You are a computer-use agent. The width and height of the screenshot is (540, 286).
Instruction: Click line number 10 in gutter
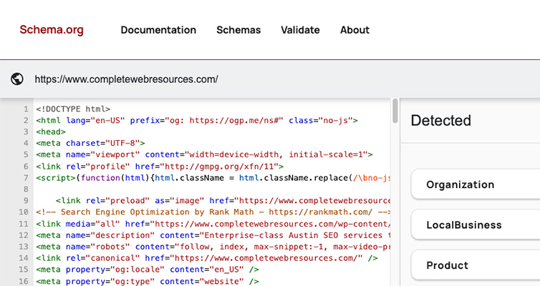click(x=24, y=212)
